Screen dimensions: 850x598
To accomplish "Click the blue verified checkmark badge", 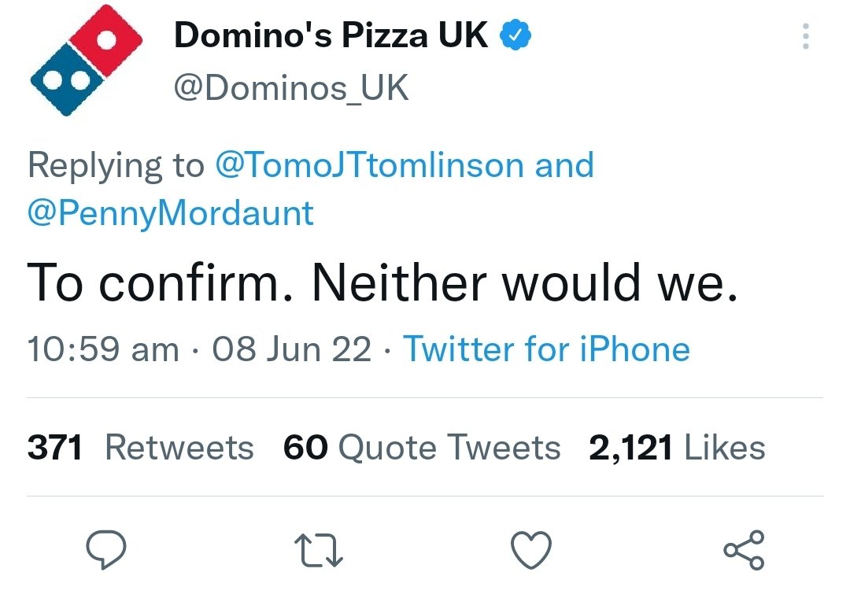I will pos(517,35).
